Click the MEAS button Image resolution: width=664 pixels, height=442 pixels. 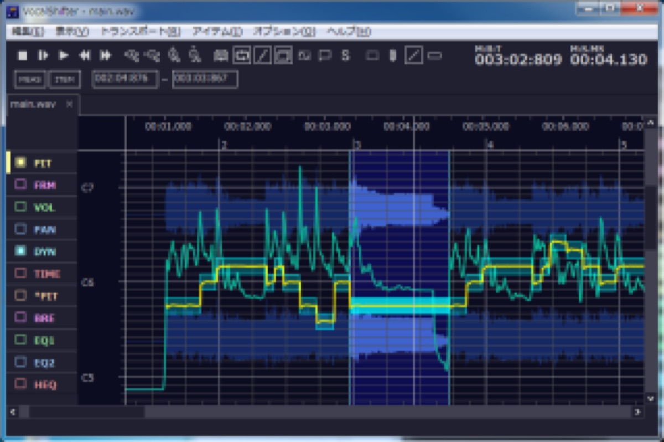[30, 80]
